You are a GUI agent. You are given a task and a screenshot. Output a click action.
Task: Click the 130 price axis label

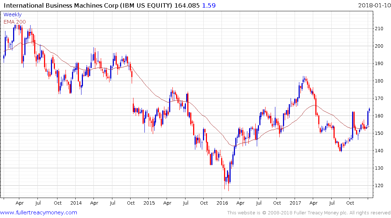(x=379, y=168)
